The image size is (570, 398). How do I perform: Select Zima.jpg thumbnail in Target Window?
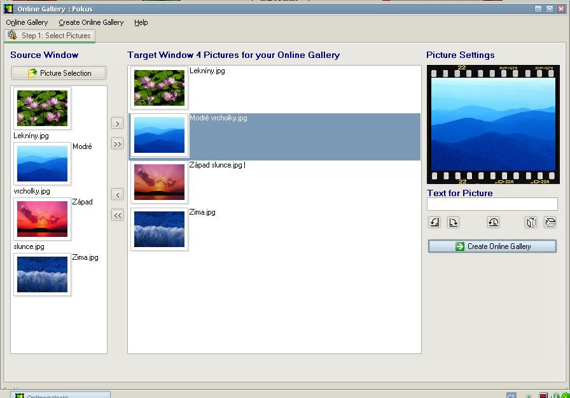click(x=159, y=229)
